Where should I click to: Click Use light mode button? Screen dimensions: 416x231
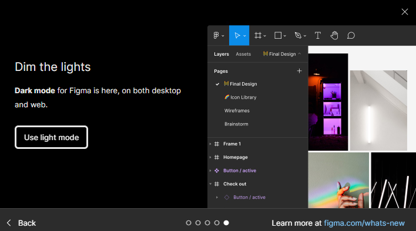[52, 137]
